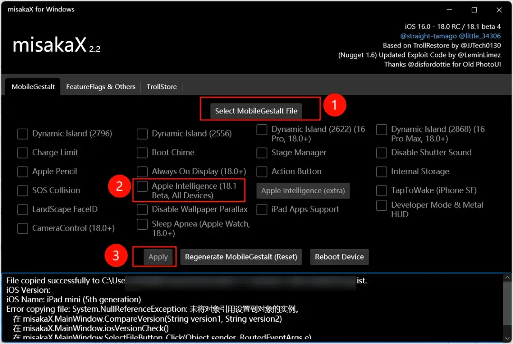The image size is (513, 344).
Task: Toggle the SOS Collision checkbox
Action: (x=23, y=190)
